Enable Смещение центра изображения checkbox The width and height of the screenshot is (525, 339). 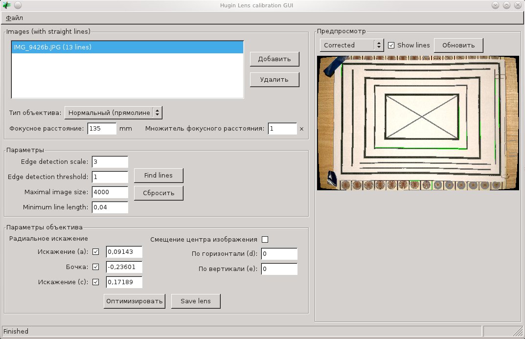click(265, 239)
